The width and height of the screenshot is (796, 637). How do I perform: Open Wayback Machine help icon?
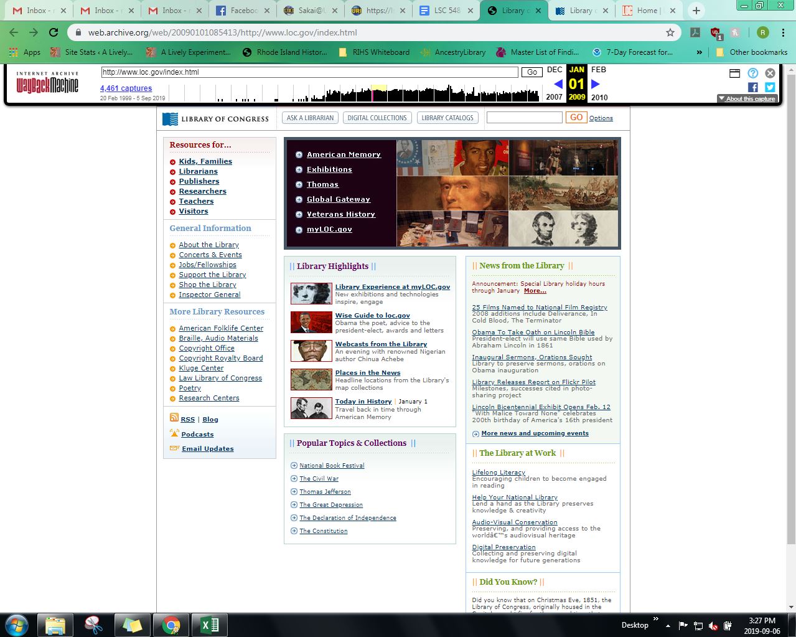752,73
